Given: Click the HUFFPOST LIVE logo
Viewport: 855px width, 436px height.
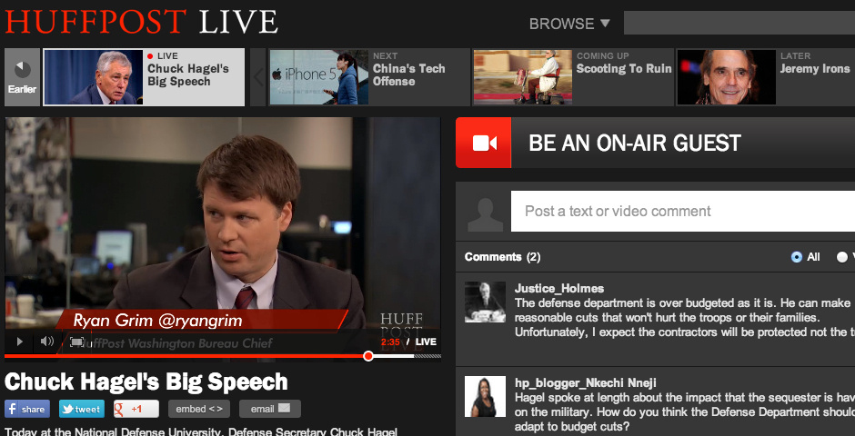Looking at the screenshot, I should click(141, 22).
